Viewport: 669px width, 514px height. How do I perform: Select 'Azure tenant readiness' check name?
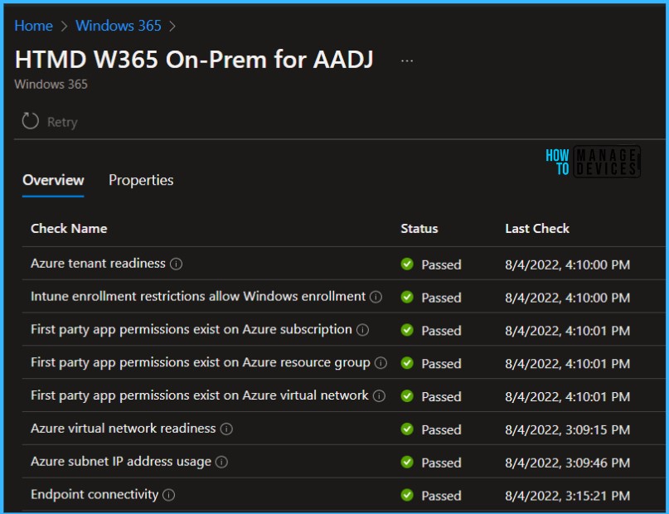pos(98,264)
